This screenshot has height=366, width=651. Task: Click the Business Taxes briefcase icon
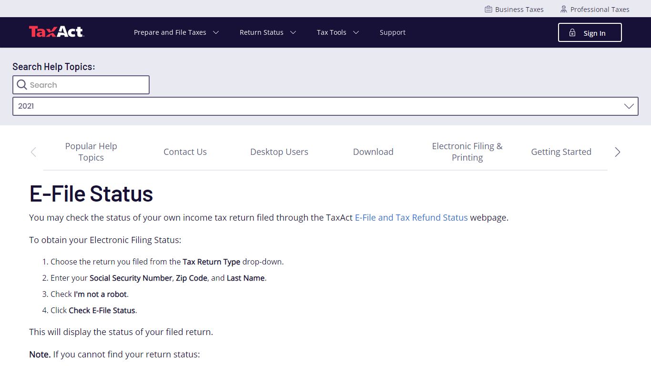pos(488,10)
